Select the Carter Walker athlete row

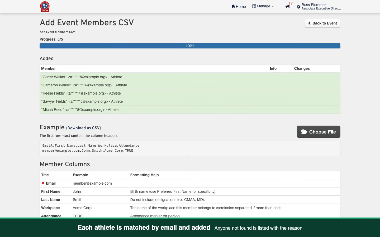pyautogui.click(x=190, y=77)
